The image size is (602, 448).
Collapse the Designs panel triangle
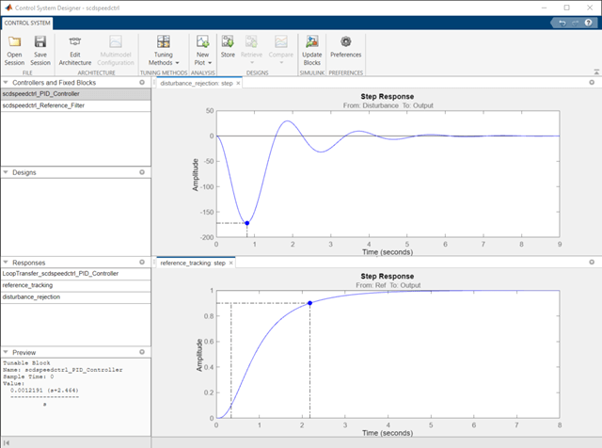pyautogui.click(x=6, y=173)
